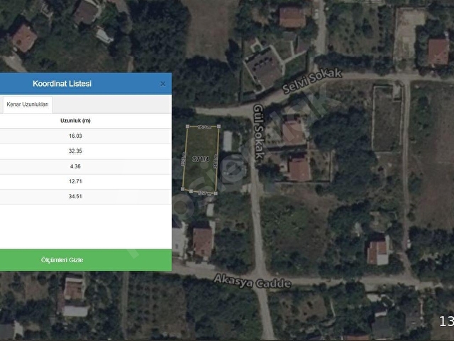Viewport: 454px width, 341px height.
Task: Select the 34.51 length row
Action: tap(86, 197)
